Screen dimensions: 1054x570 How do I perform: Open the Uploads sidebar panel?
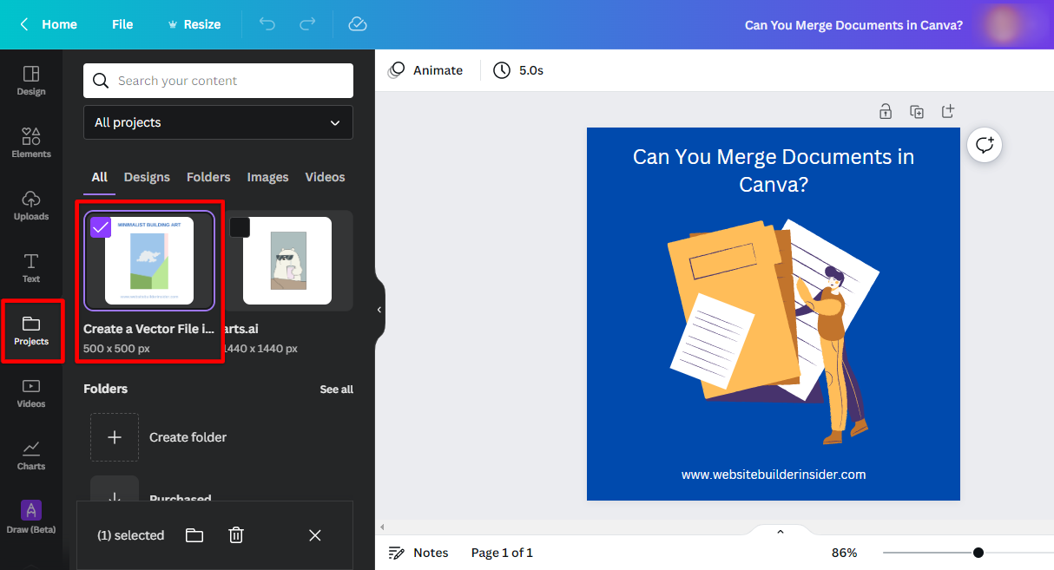click(31, 205)
